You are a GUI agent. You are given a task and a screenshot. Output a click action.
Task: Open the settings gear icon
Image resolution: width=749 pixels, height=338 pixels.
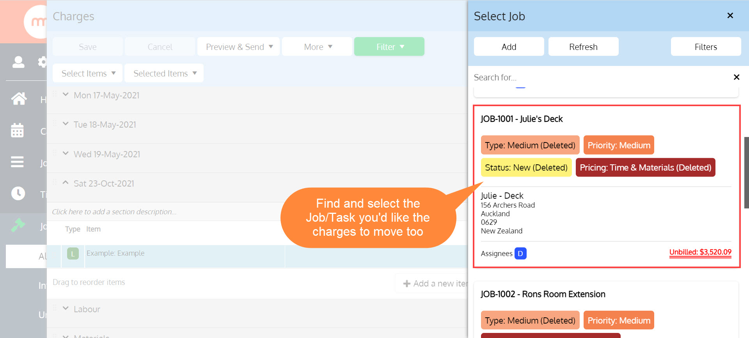(x=42, y=62)
